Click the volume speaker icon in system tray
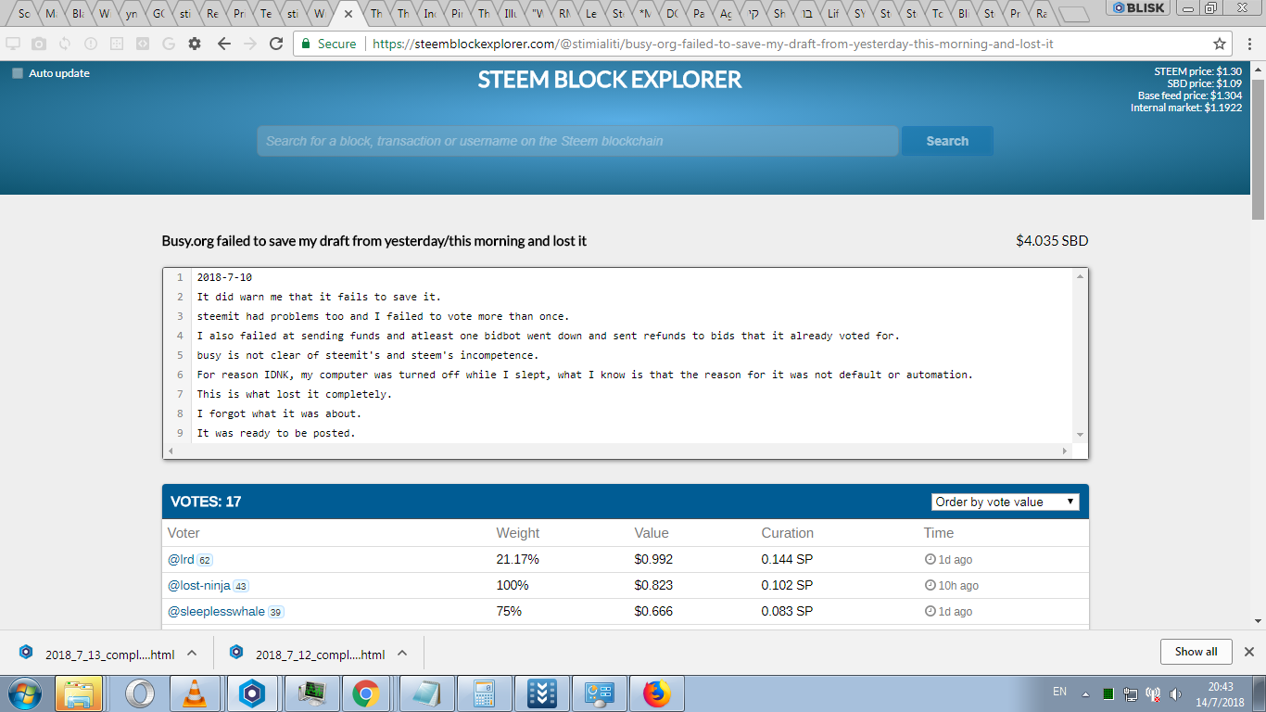Viewport: 1266px width, 712px height. point(1176,693)
